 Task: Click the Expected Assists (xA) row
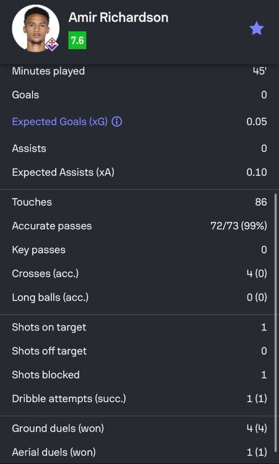pyautogui.click(x=139, y=172)
